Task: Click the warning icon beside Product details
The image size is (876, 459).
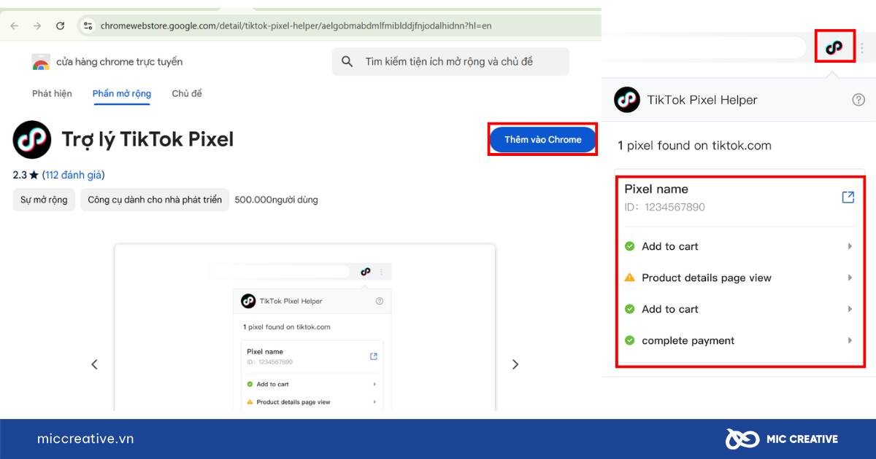Action: click(x=630, y=278)
